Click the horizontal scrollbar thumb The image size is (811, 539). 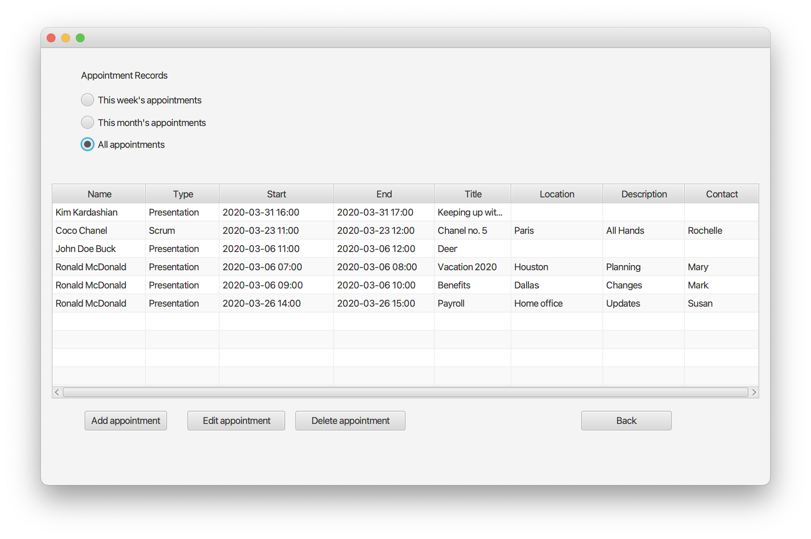point(405,392)
